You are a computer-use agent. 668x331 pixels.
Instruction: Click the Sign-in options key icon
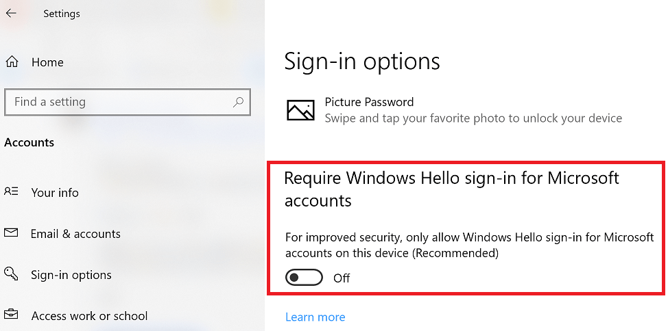pyautogui.click(x=11, y=274)
